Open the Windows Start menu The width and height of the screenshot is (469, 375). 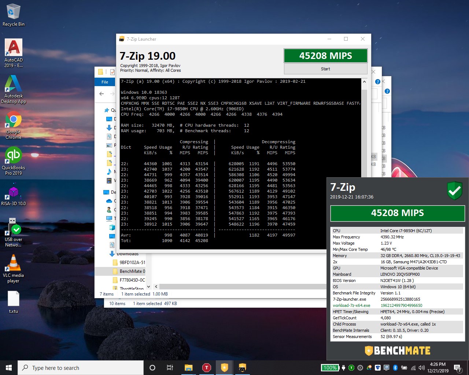tap(9, 368)
